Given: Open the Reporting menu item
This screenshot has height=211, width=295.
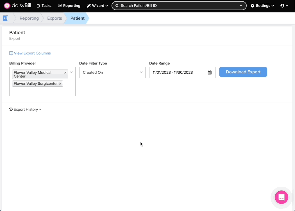Looking at the screenshot, I should coord(69,6).
